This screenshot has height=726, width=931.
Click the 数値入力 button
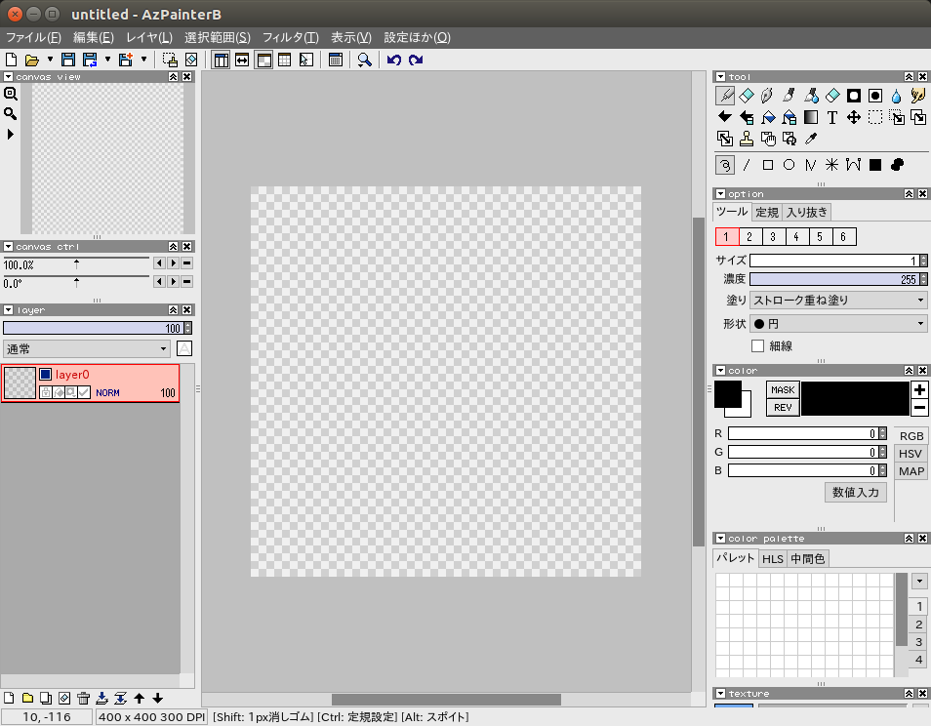coord(856,492)
